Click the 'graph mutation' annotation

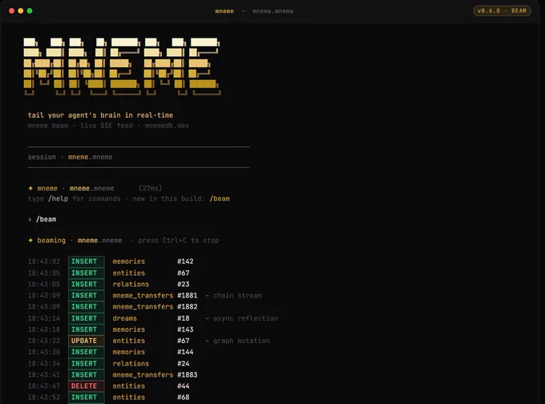tap(241, 341)
